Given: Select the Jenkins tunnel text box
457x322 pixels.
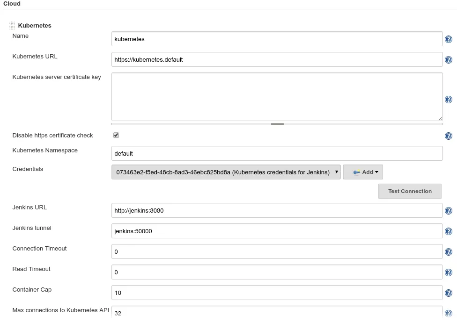Looking at the screenshot, I should (x=277, y=231).
